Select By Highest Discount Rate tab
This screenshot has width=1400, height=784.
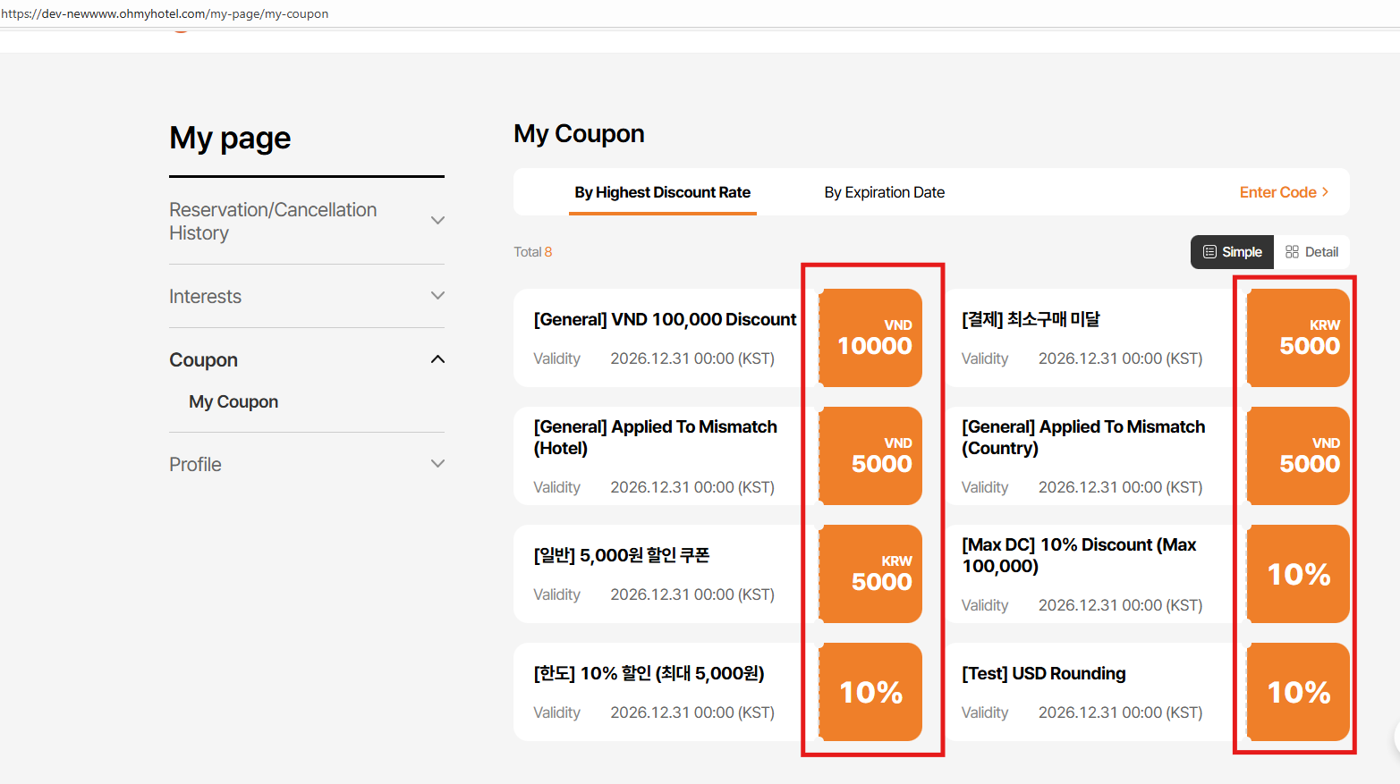point(662,192)
